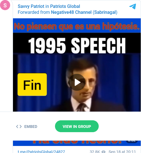The width and height of the screenshot is (141, 153).
Task: Click the red Spanish subtitle caption
Action: coord(77,26)
